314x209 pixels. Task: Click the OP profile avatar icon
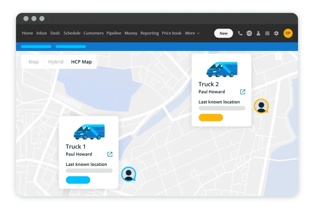pos(288,33)
